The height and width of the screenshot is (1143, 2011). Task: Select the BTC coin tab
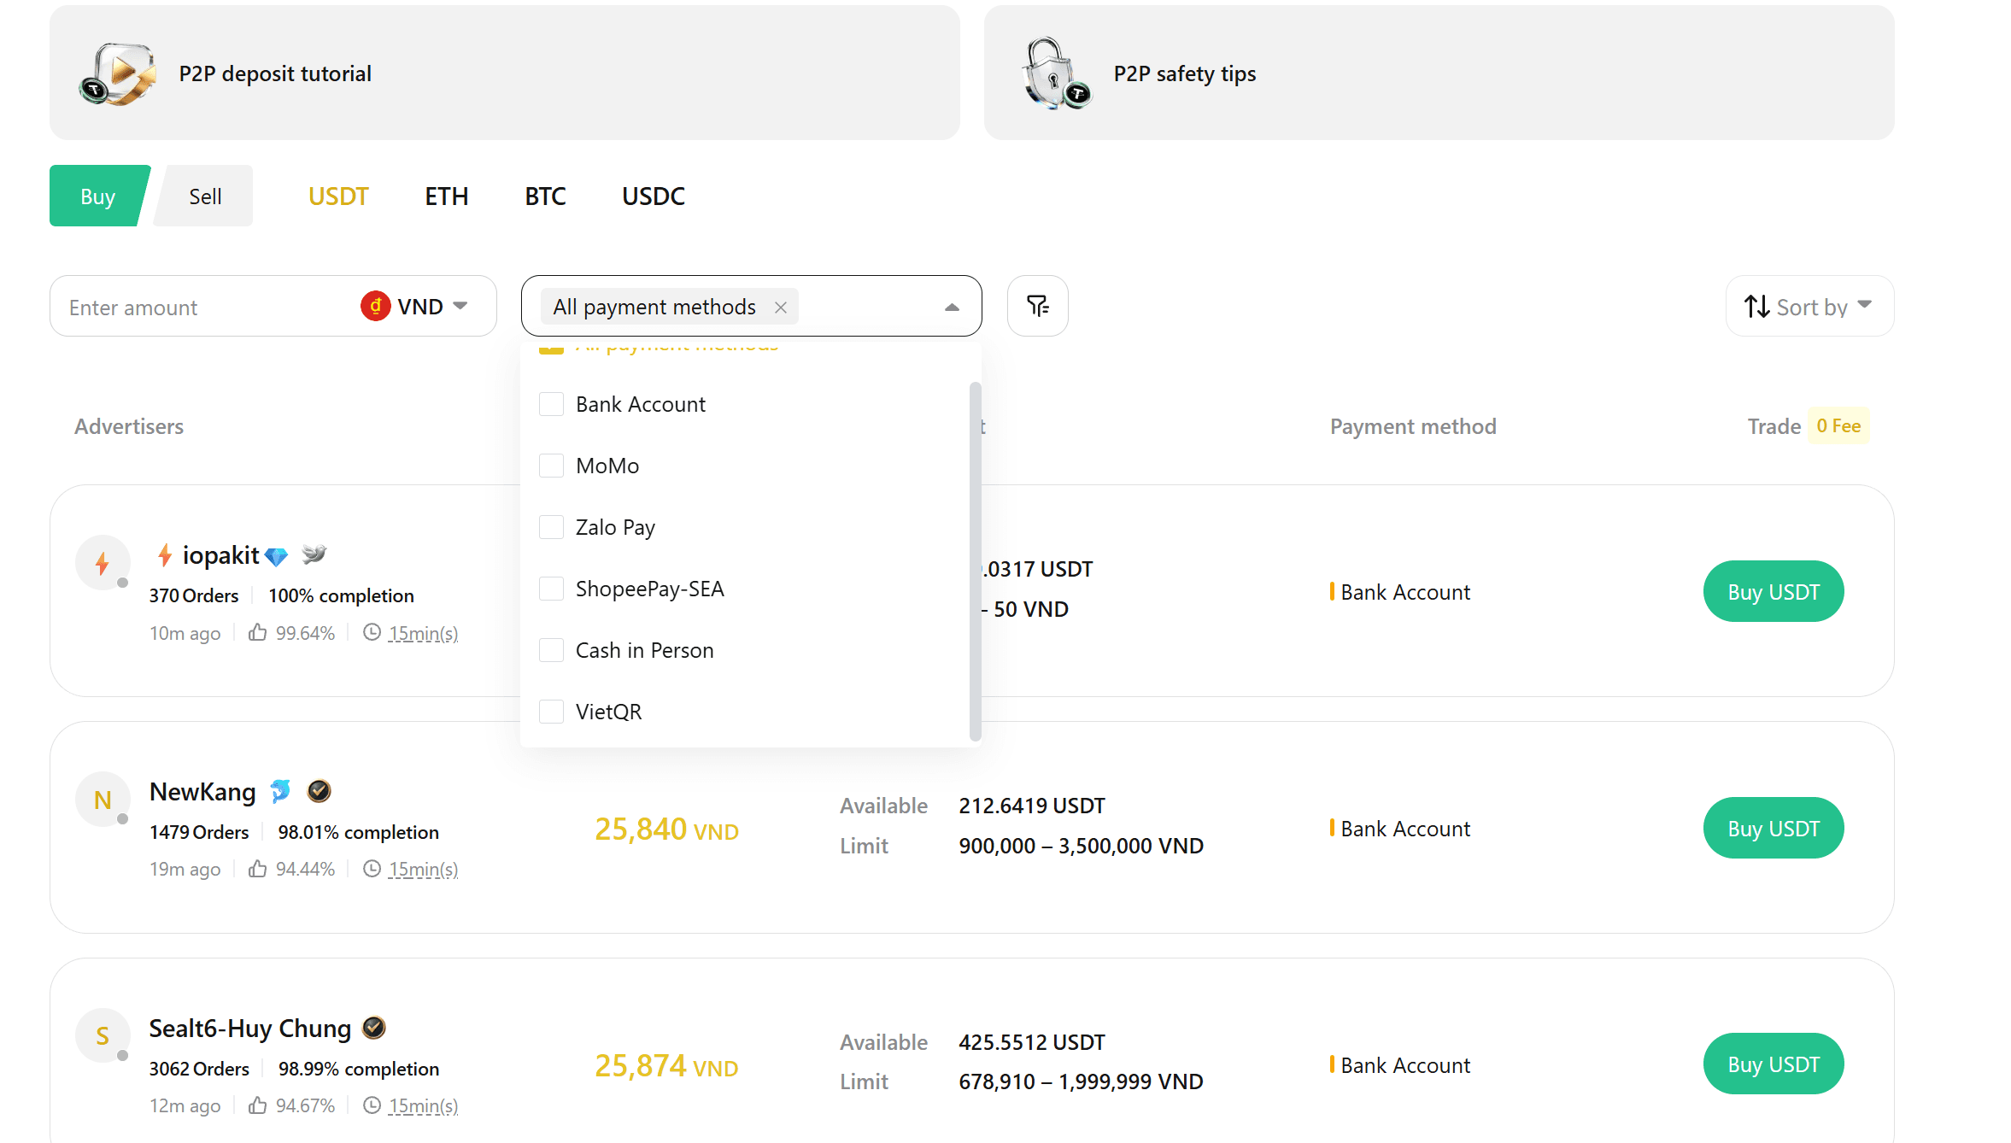(x=545, y=196)
